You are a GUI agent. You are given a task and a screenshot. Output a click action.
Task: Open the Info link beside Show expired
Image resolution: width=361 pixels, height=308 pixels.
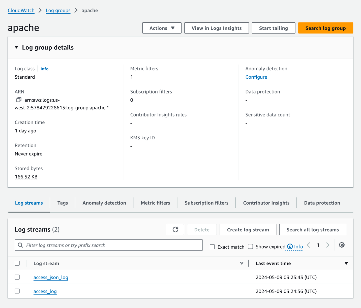(x=298, y=247)
